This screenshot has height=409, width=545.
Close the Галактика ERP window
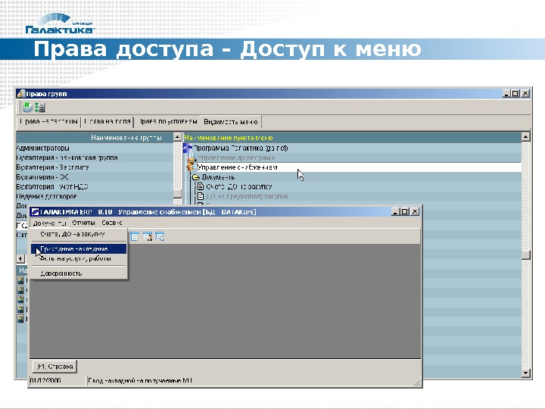[x=415, y=211]
